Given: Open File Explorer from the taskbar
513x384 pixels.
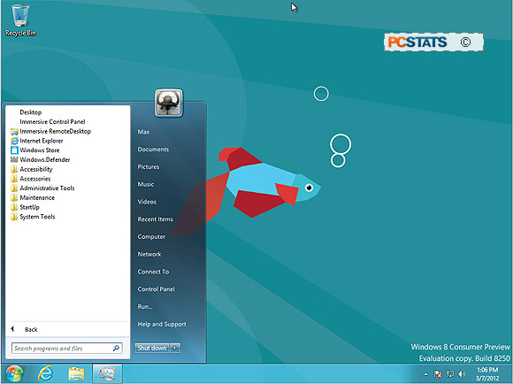Looking at the screenshot, I should point(76,373).
